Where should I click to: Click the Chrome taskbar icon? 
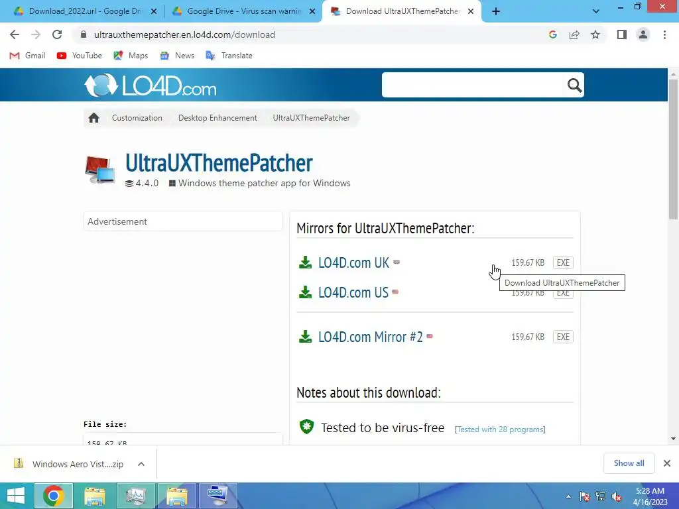[54, 496]
